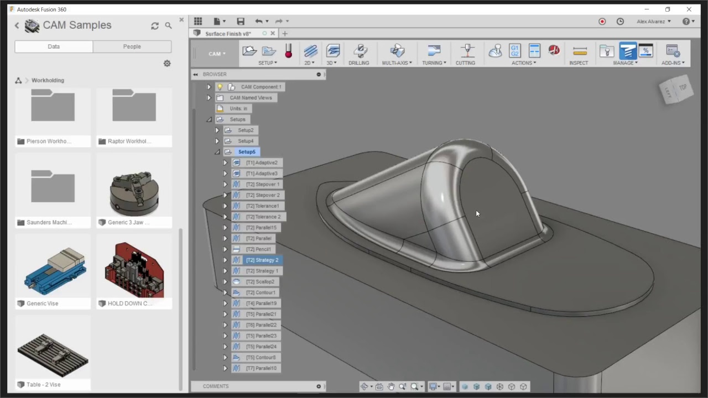Image resolution: width=708 pixels, height=398 pixels.
Task: Open the job status clock icon
Action: tap(620, 22)
